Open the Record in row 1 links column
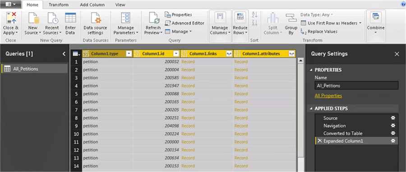 pyautogui.click(x=188, y=62)
